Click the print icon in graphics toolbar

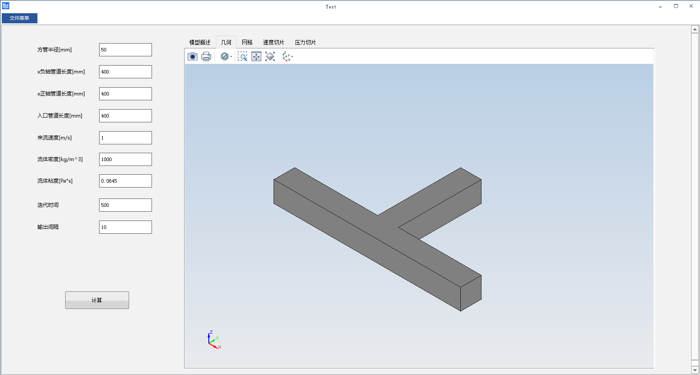(206, 56)
